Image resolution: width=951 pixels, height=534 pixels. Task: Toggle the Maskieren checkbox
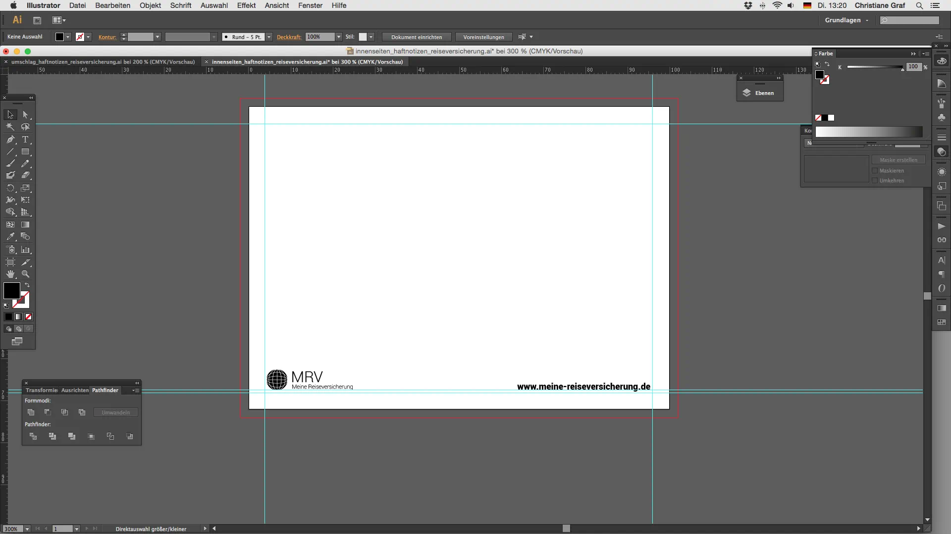(x=875, y=171)
